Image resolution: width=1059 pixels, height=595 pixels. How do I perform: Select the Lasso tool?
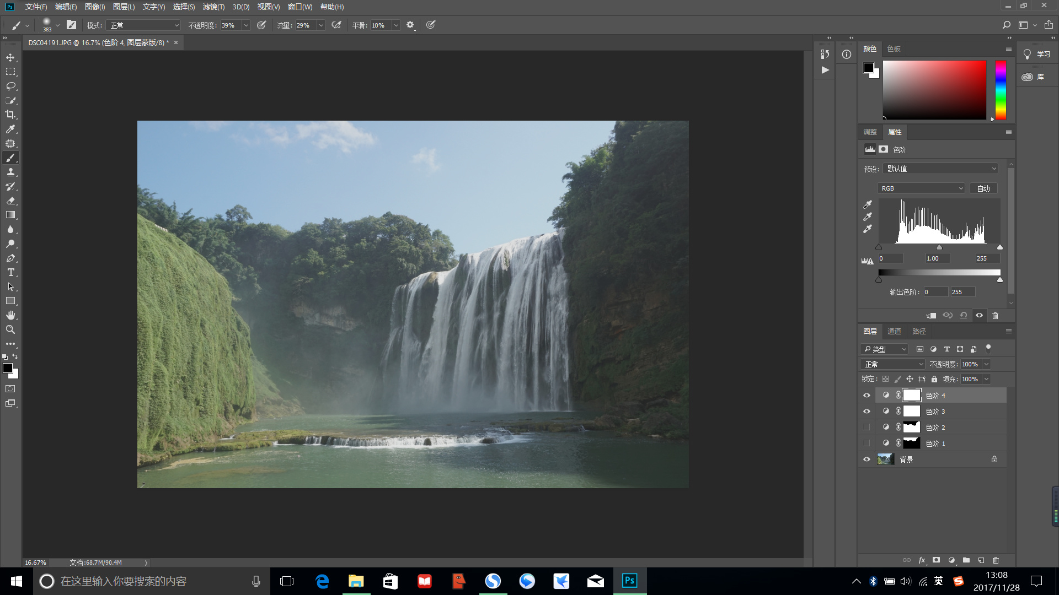10,86
